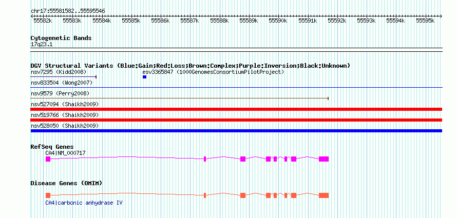Select the 17q23.1 band label

click(42, 45)
